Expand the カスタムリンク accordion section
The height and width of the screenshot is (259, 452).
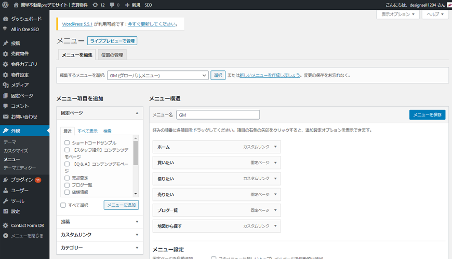click(99, 235)
